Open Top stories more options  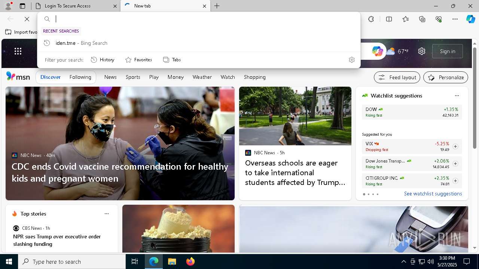tap(107, 214)
